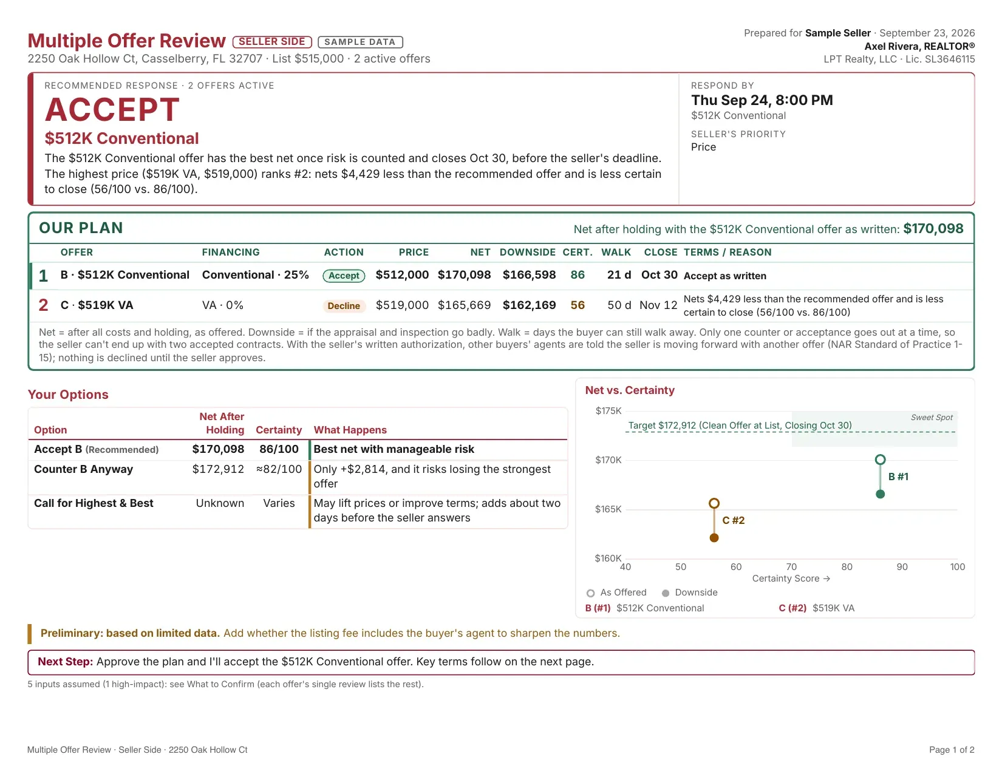Click the 'Unknown' net after holding value
The width and height of the screenshot is (1002, 774).
coord(220,503)
